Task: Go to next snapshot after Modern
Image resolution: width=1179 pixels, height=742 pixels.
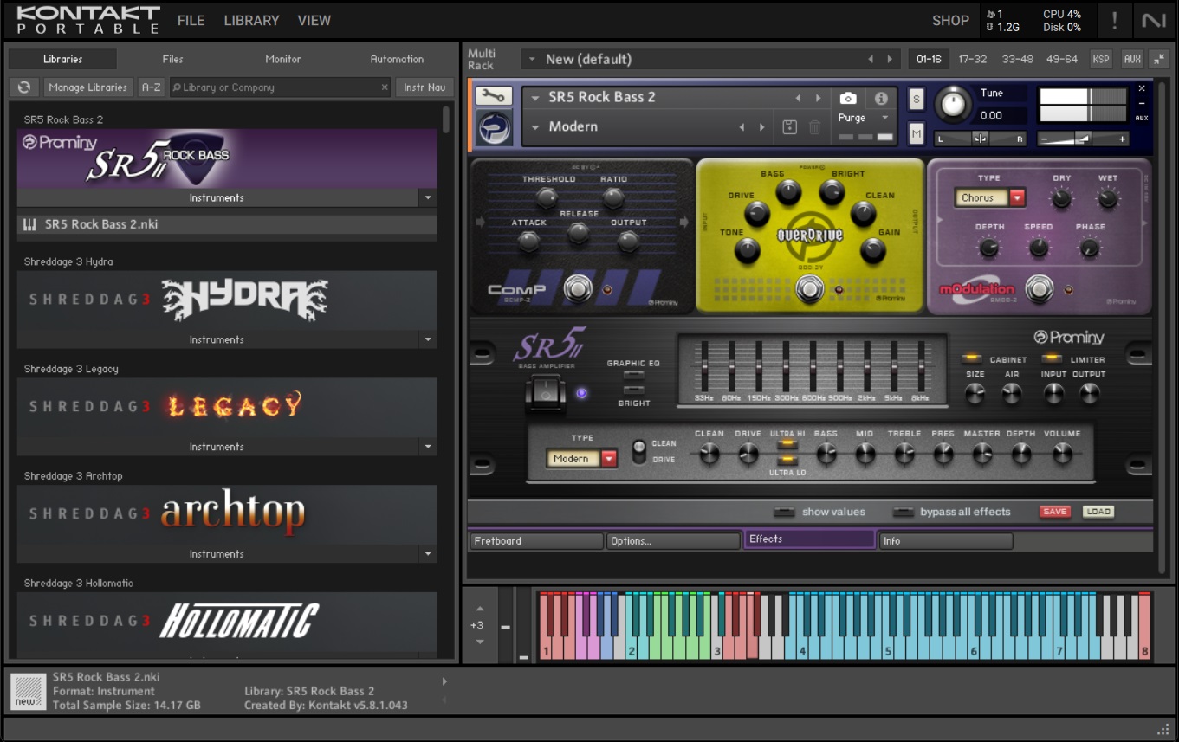Action: [761, 127]
